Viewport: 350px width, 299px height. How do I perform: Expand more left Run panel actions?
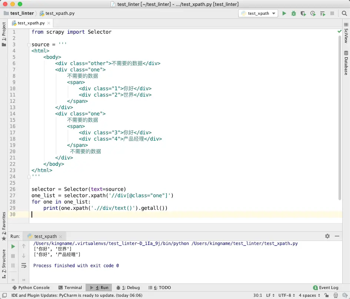pyautogui.click(x=13, y=280)
